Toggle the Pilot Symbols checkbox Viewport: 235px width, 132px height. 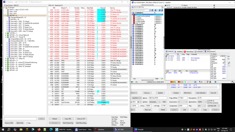coord(208,103)
